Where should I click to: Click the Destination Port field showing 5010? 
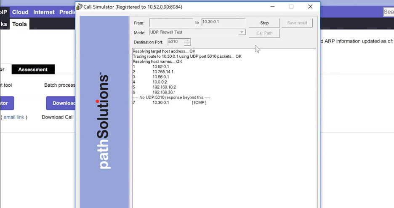(175, 42)
